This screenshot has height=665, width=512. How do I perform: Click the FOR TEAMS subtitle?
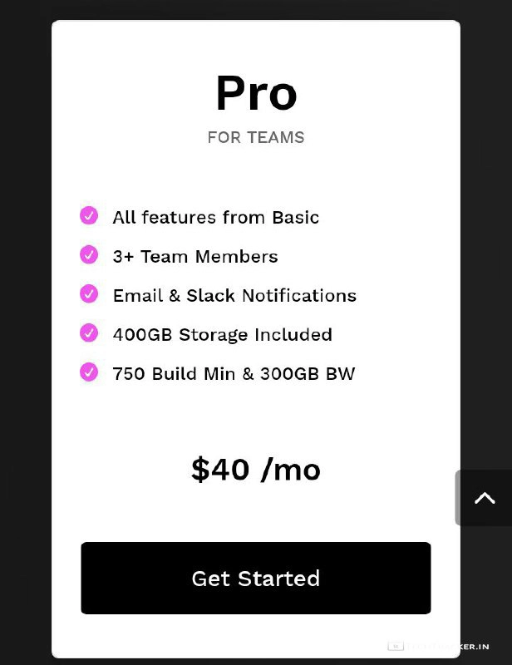point(256,137)
